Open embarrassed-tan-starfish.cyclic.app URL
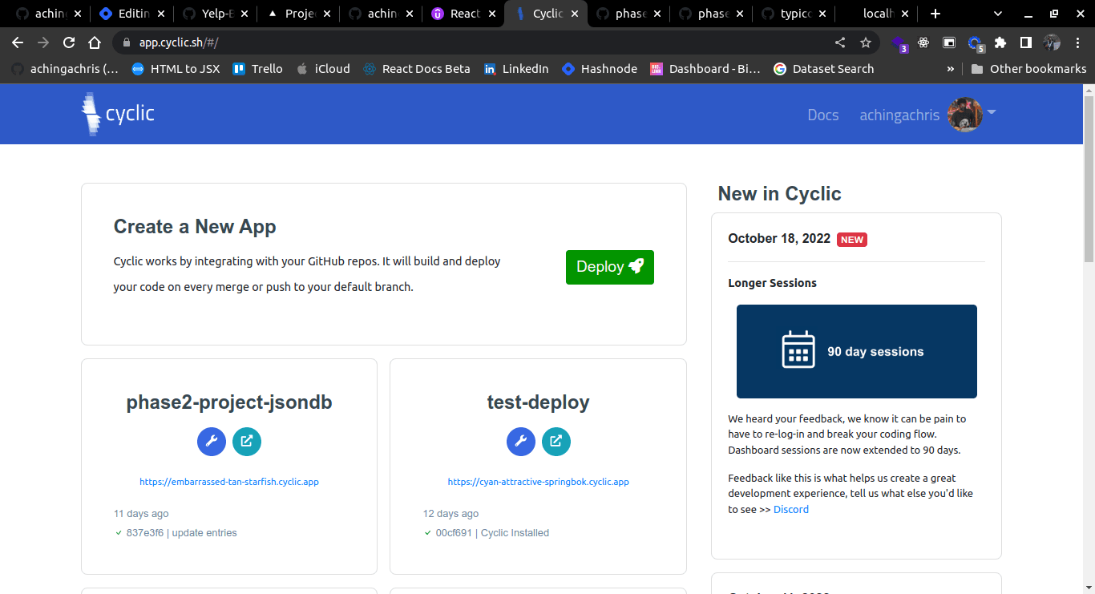Viewport: 1095px width, 594px height. pos(229,482)
